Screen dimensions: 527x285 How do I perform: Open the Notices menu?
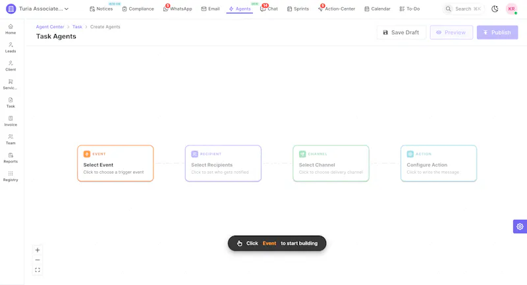[101, 9]
